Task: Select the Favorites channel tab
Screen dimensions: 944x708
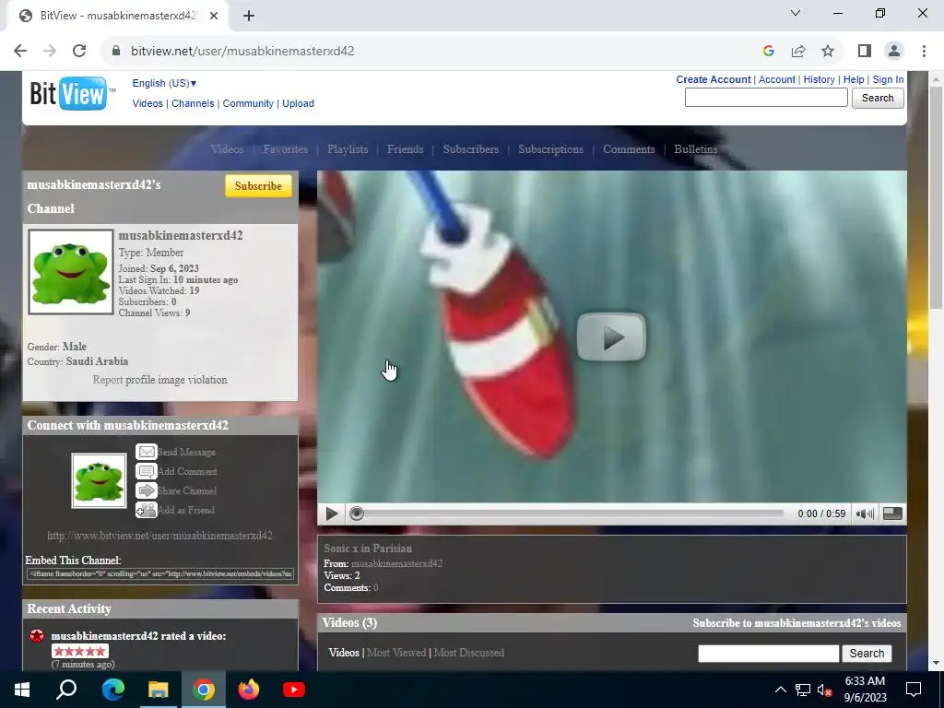Action: tap(286, 149)
